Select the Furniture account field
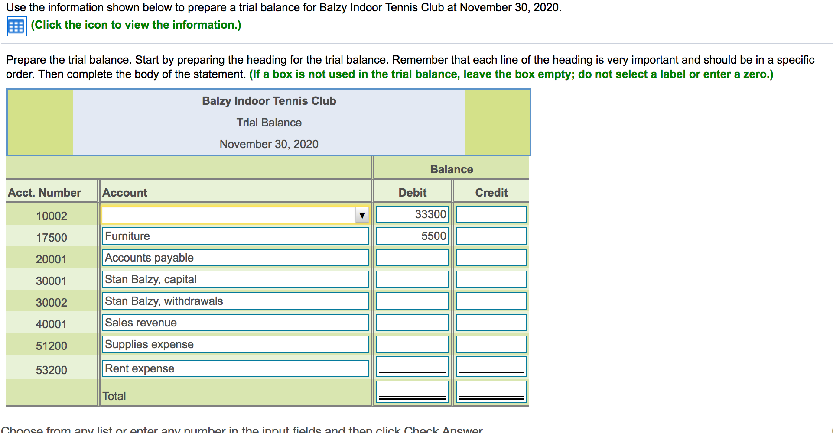The width and height of the screenshot is (833, 433). pos(235,236)
